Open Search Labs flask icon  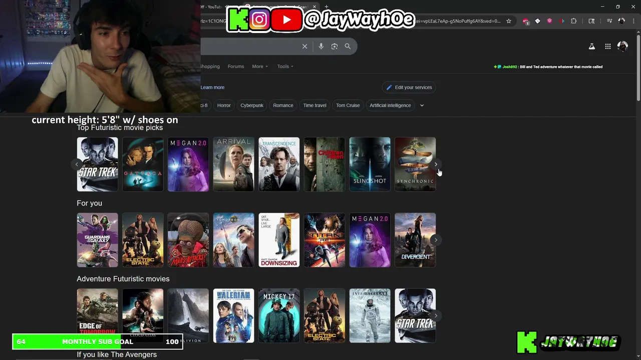point(591,46)
